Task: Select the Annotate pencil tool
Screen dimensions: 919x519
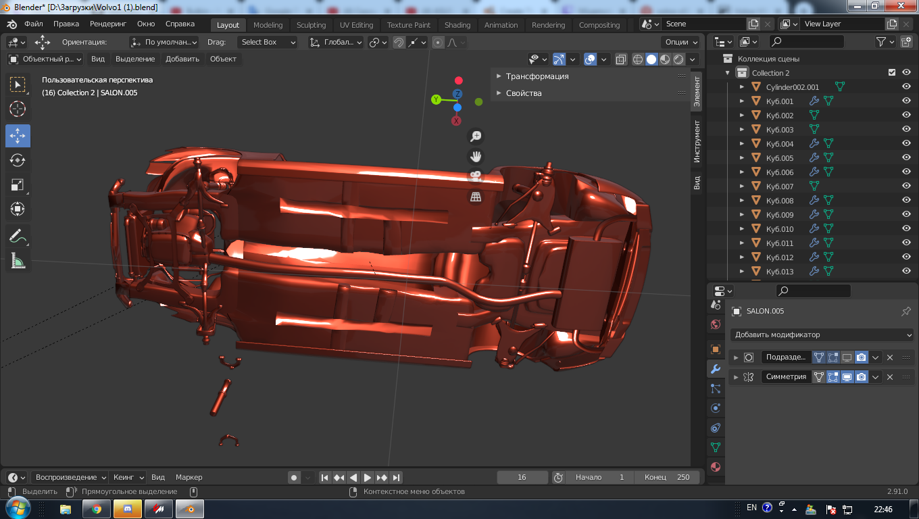Action: [18, 237]
